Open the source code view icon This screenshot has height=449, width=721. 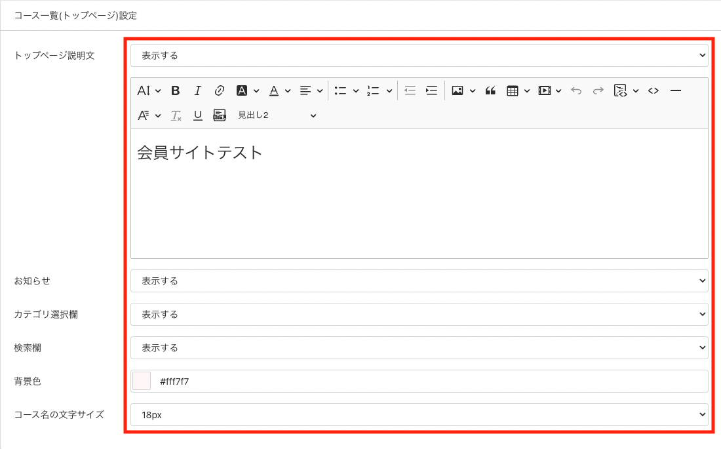[x=653, y=90]
